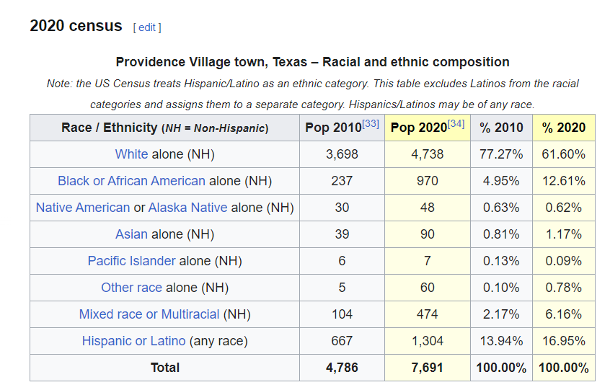
Task: Click the cell showing 0.63%
Action: click(x=501, y=207)
